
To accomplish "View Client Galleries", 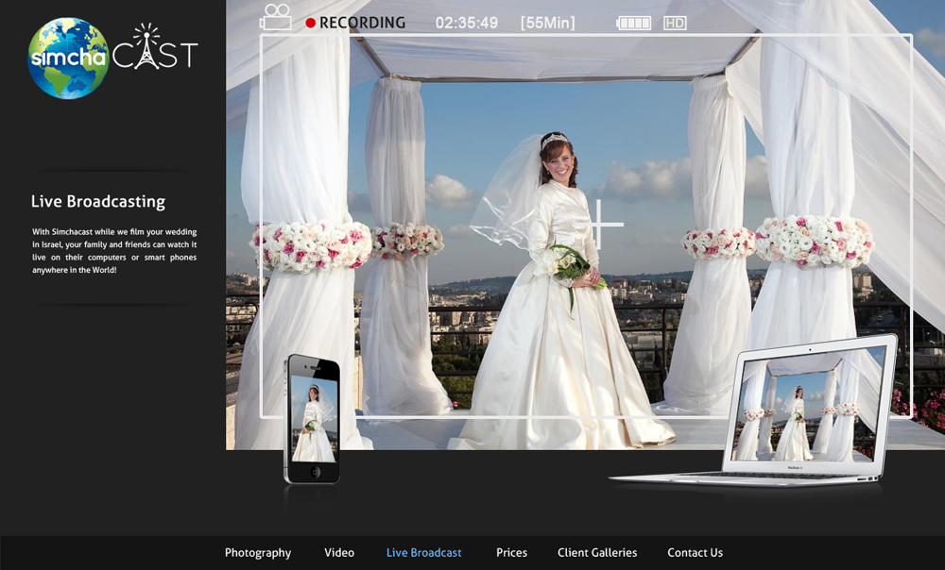I will [x=597, y=553].
